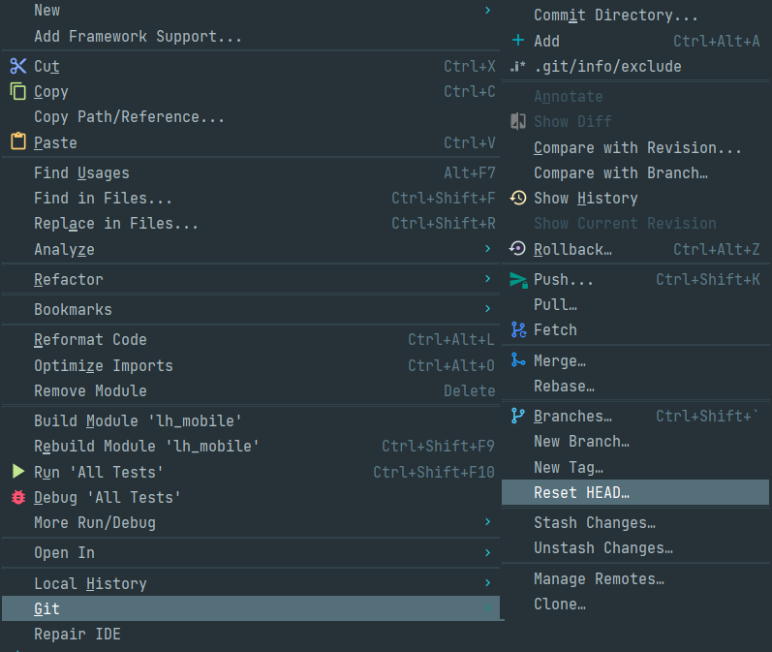772x652 pixels.
Task: Choose Stash Changes… menu entry
Action: point(595,522)
